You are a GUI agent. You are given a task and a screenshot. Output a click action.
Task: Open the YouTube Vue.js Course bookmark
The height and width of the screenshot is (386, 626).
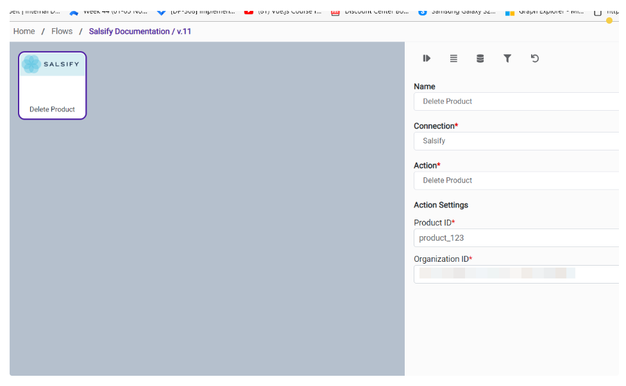tap(283, 11)
